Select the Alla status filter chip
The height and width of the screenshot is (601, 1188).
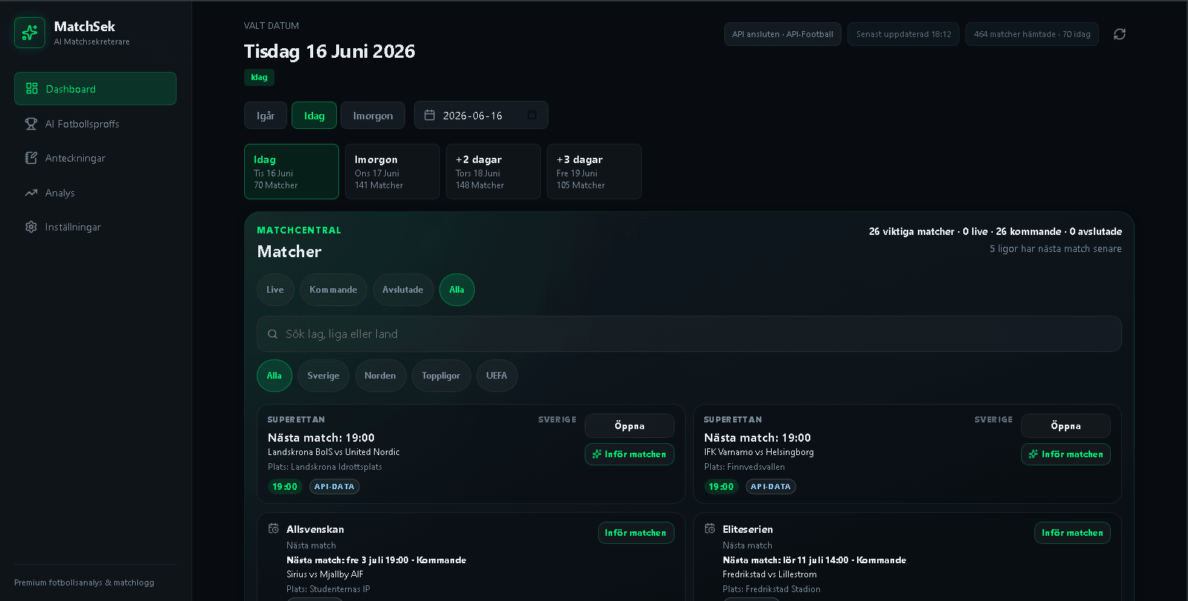point(456,290)
